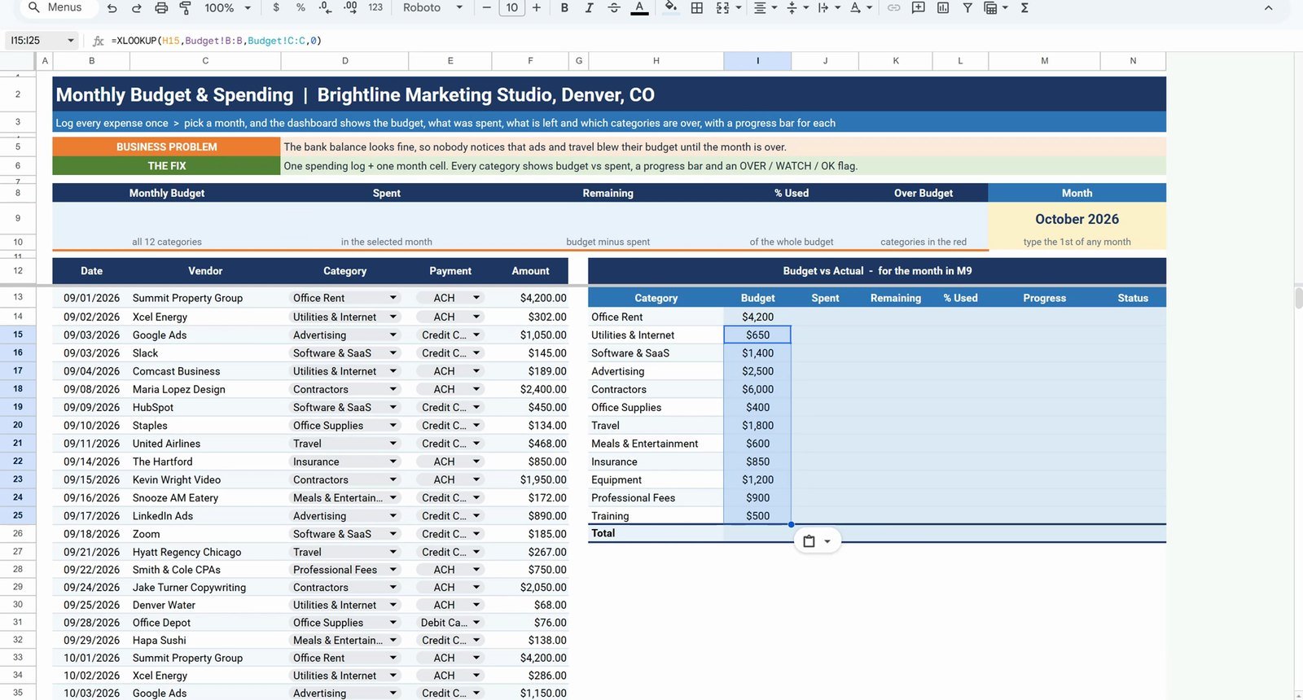This screenshot has height=700, width=1303.
Task: Open the horizontal align dropdown
Action: pyautogui.click(x=764, y=8)
